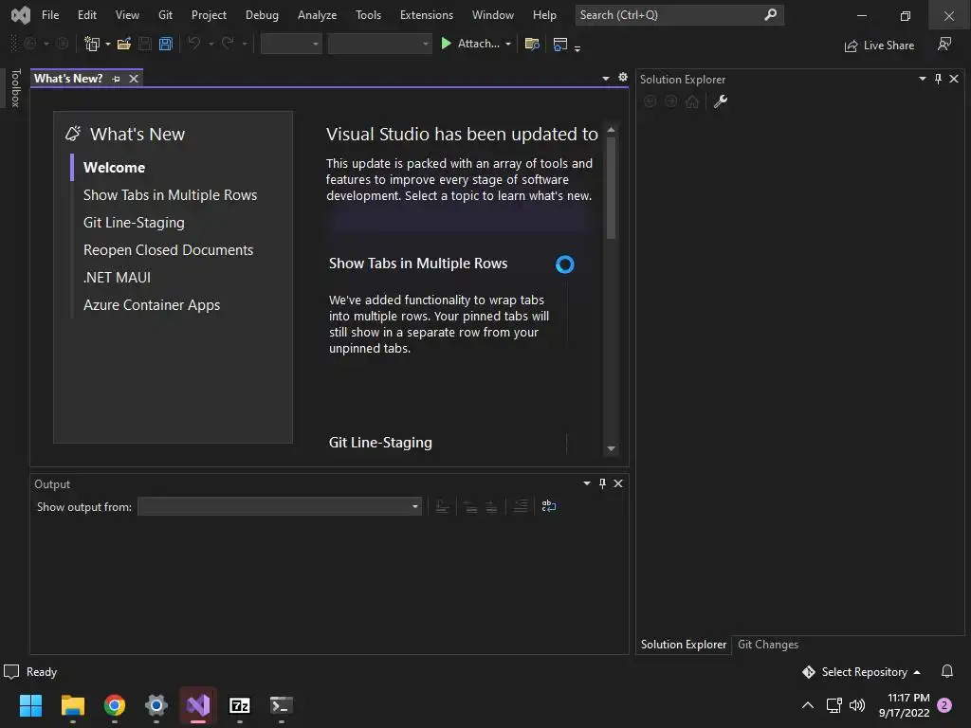The height and width of the screenshot is (728, 971).
Task: Click What's New content scrollbar thumb
Action: (612, 188)
